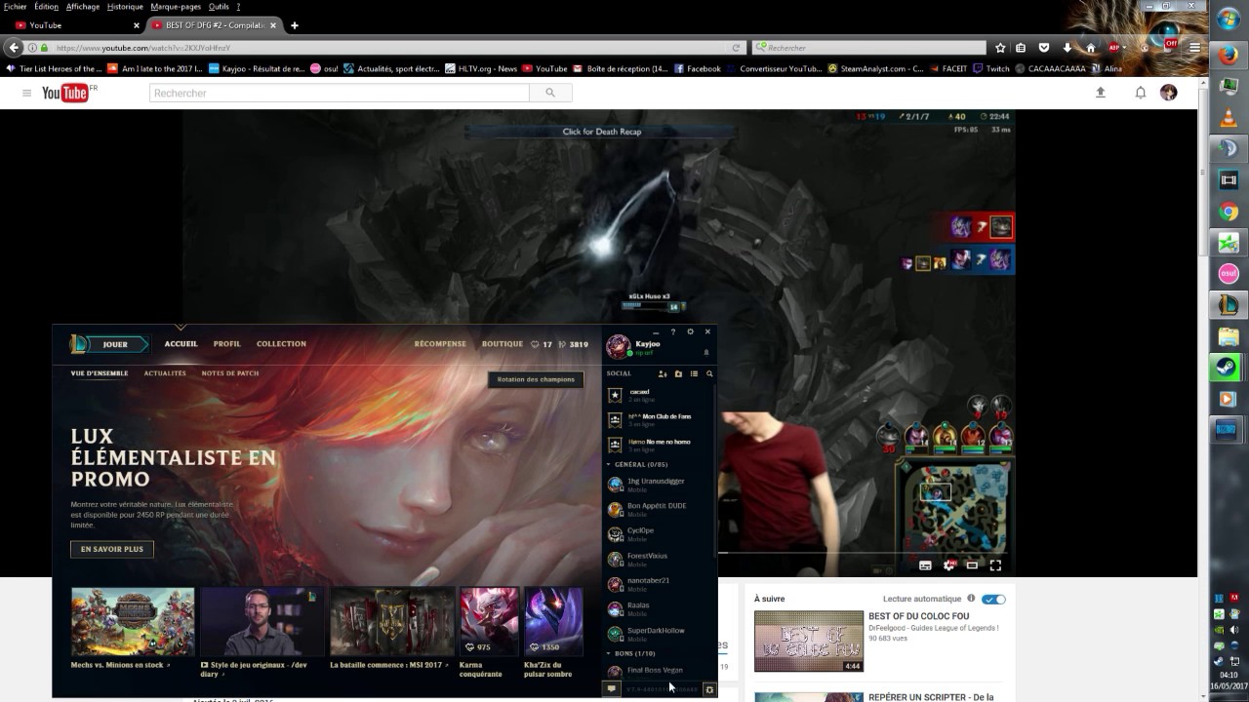This screenshot has height=702, width=1249.
Task: Click the Adblock Plus icon
Action: tap(1113, 48)
